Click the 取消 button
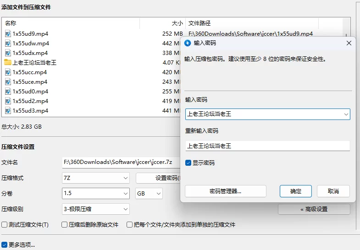The height and width of the screenshot is (250, 360). (333, 191)
